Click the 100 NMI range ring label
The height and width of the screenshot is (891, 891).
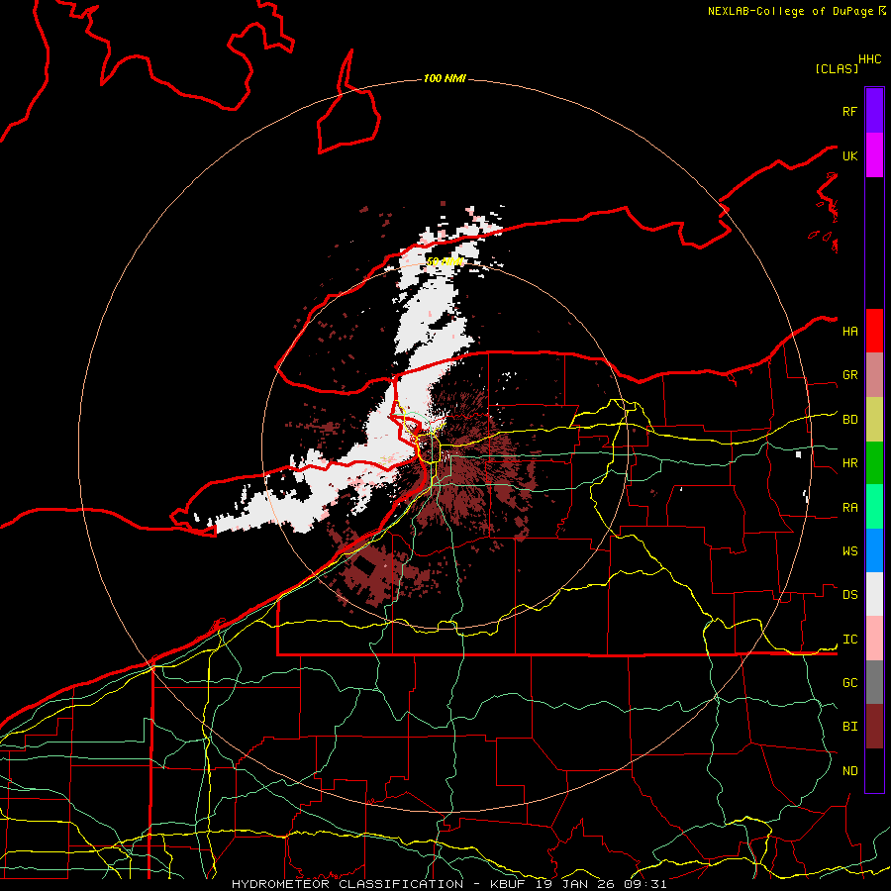coord(445,78)
